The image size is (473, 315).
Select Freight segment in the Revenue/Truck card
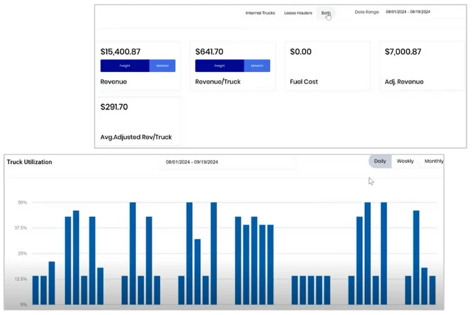pyautogui.click(x=220, y=66)
